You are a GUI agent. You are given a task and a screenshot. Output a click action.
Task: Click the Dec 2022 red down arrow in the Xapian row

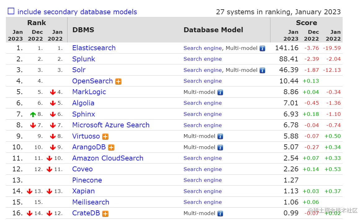(29, 191)
